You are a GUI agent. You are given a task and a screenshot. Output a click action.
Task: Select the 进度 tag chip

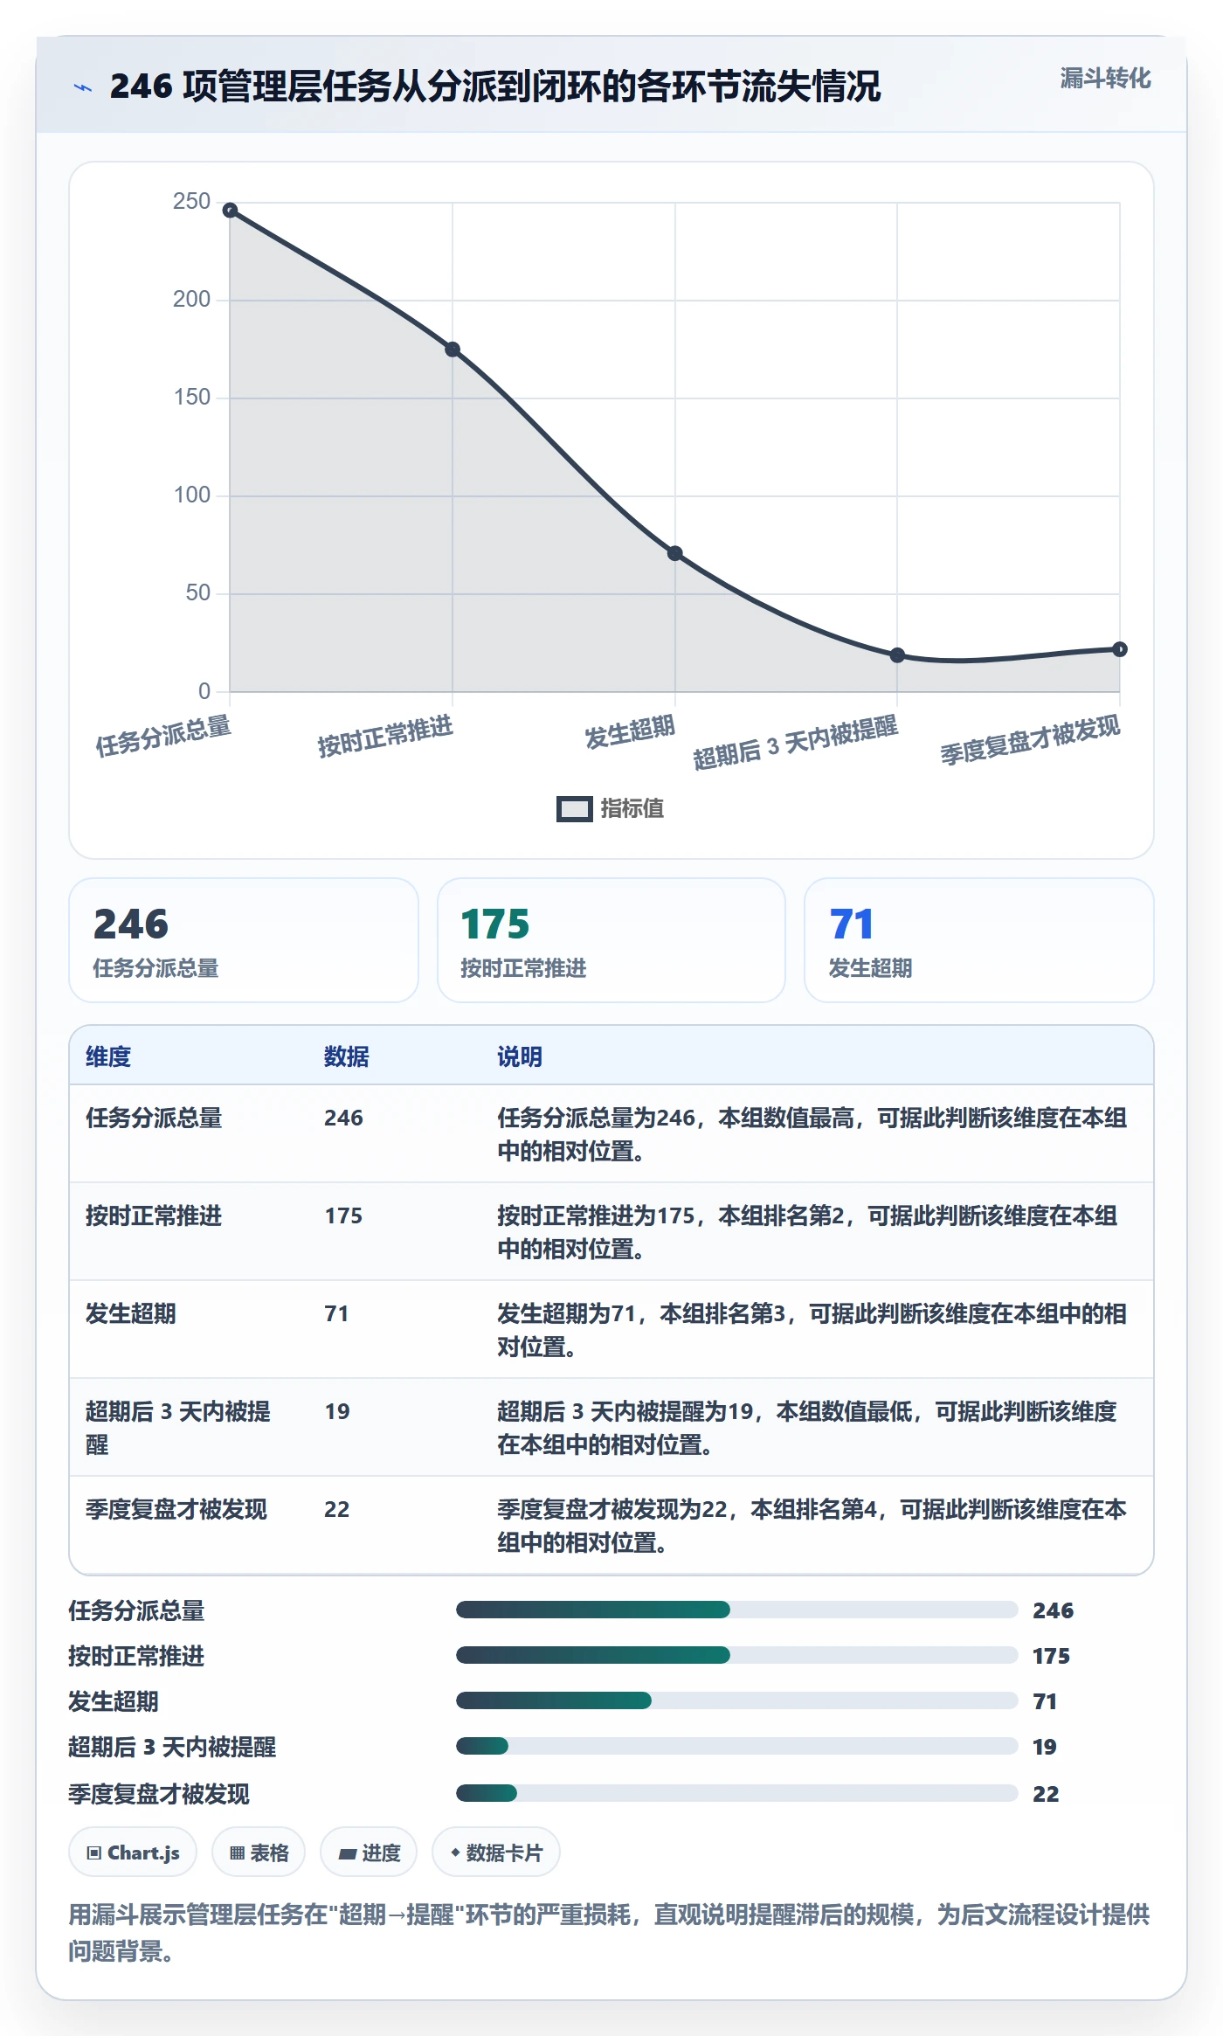tap(369, 1852)
